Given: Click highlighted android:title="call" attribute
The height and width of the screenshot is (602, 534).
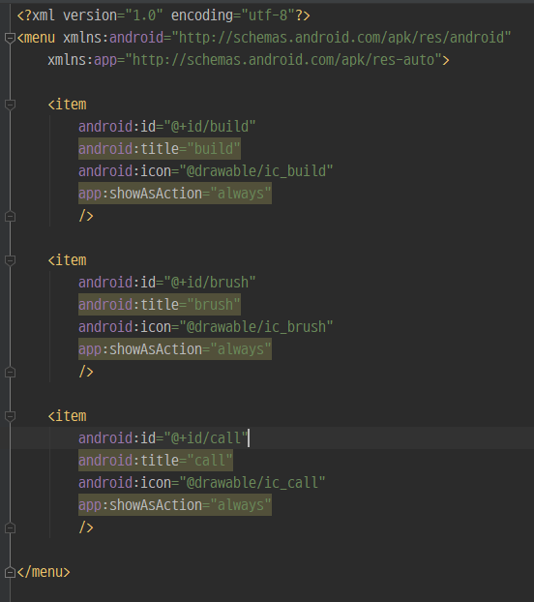Looking at the screenshot, I should (156, 461).
